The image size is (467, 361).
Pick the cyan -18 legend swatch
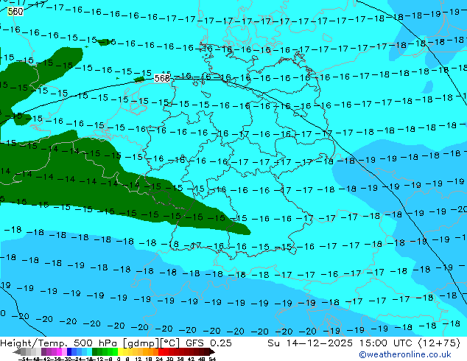pyautogui.click(x=90, y=351)
